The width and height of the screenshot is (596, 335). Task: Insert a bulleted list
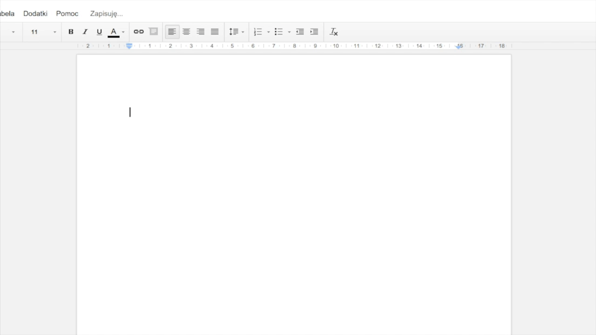tap(278, 32)
